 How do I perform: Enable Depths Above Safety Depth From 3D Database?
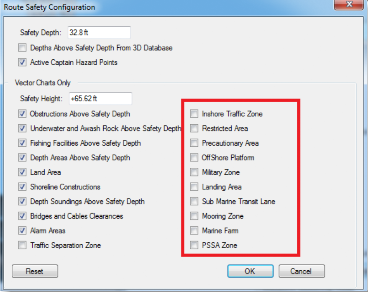(x=22, y=48)
